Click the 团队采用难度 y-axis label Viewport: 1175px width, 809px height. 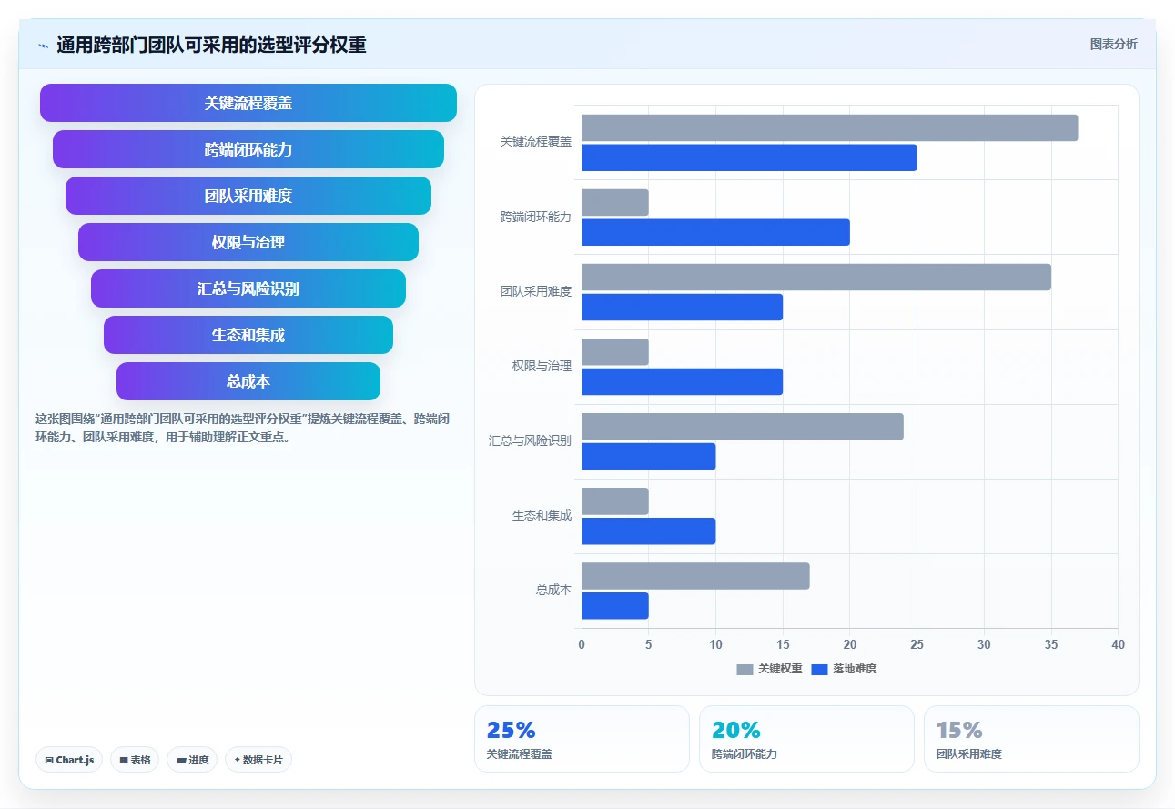tap(536, 291)
